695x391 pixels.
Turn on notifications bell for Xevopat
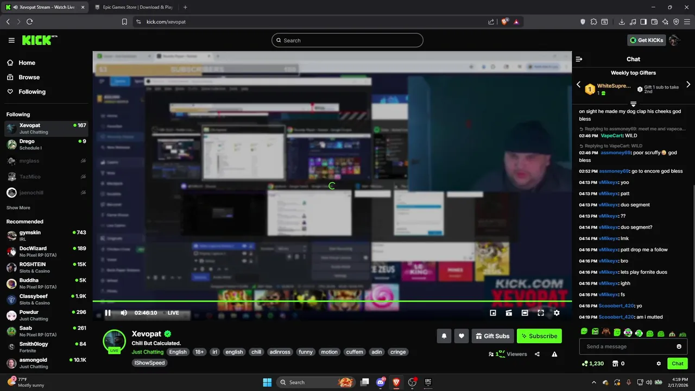pos(444,336)
